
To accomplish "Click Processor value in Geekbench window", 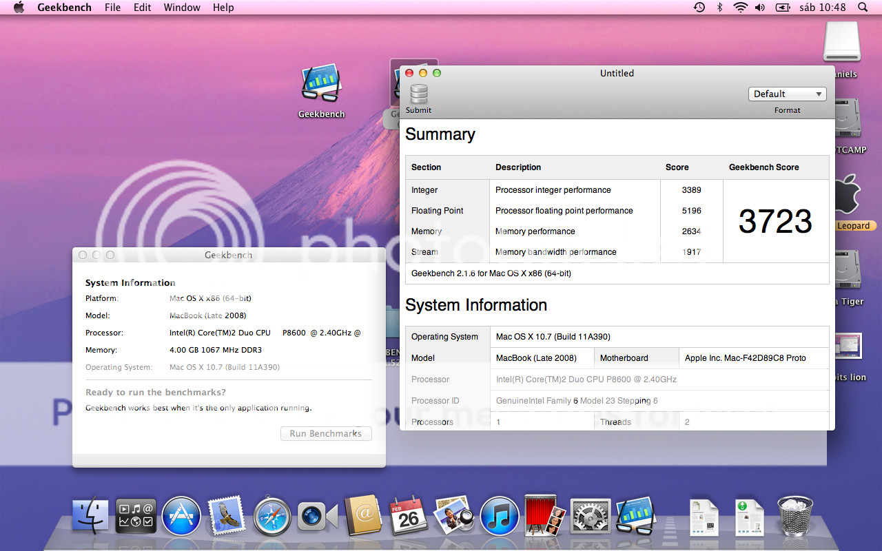I will coord(265,333).
